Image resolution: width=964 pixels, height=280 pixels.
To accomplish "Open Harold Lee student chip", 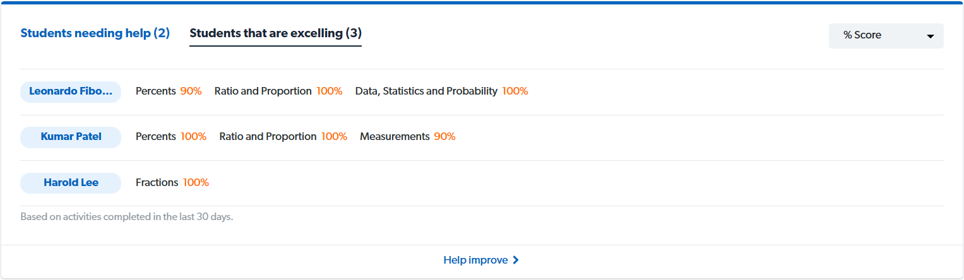I will coord(71,183).
